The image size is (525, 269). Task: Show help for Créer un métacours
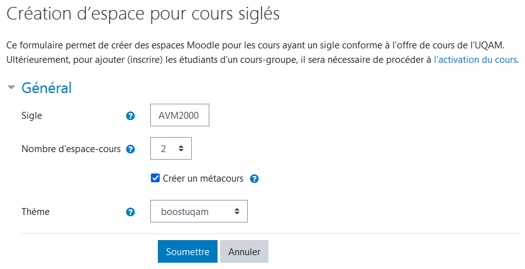(x=254, y=178)
